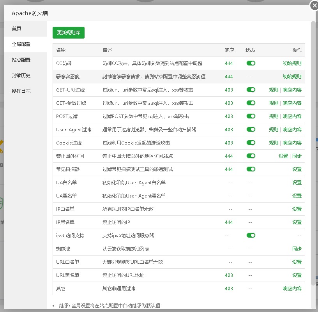Viewport: 318px width, 312px height.
Task: Open 规则 link for User-Agent过滤
Action: (x=274, y=130)
